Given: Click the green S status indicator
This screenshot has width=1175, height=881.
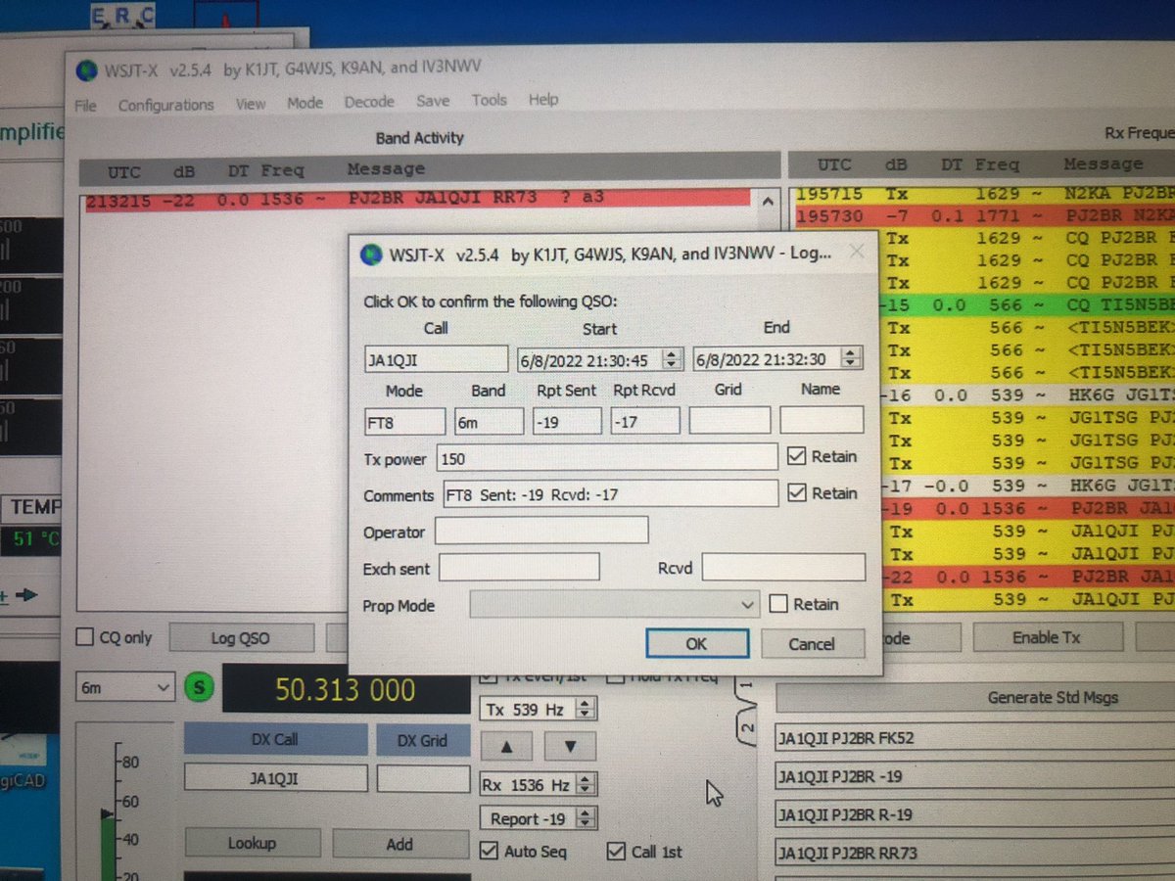Looking at the screenshot, I should [199, 688].
